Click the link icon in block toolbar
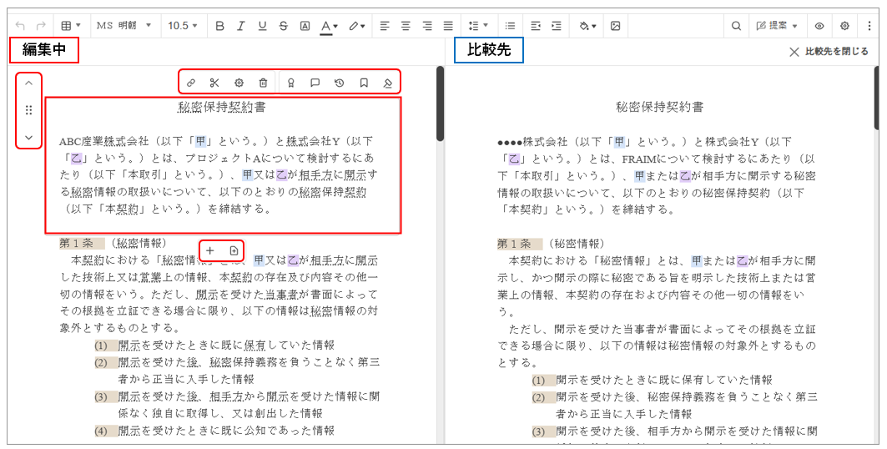Image resolution: width=887 pixels, height=449 pixels. [190, 83]
